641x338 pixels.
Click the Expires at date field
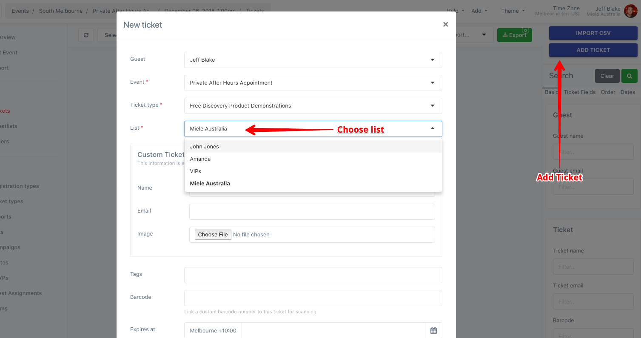click(333, 330)
